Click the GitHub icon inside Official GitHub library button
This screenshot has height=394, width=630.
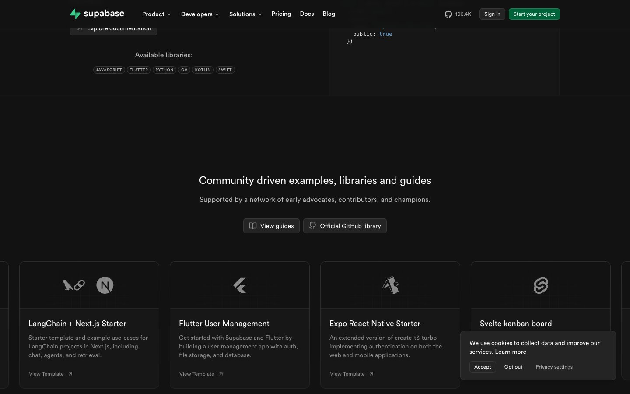pyautogui.click(x=312, y=226)
